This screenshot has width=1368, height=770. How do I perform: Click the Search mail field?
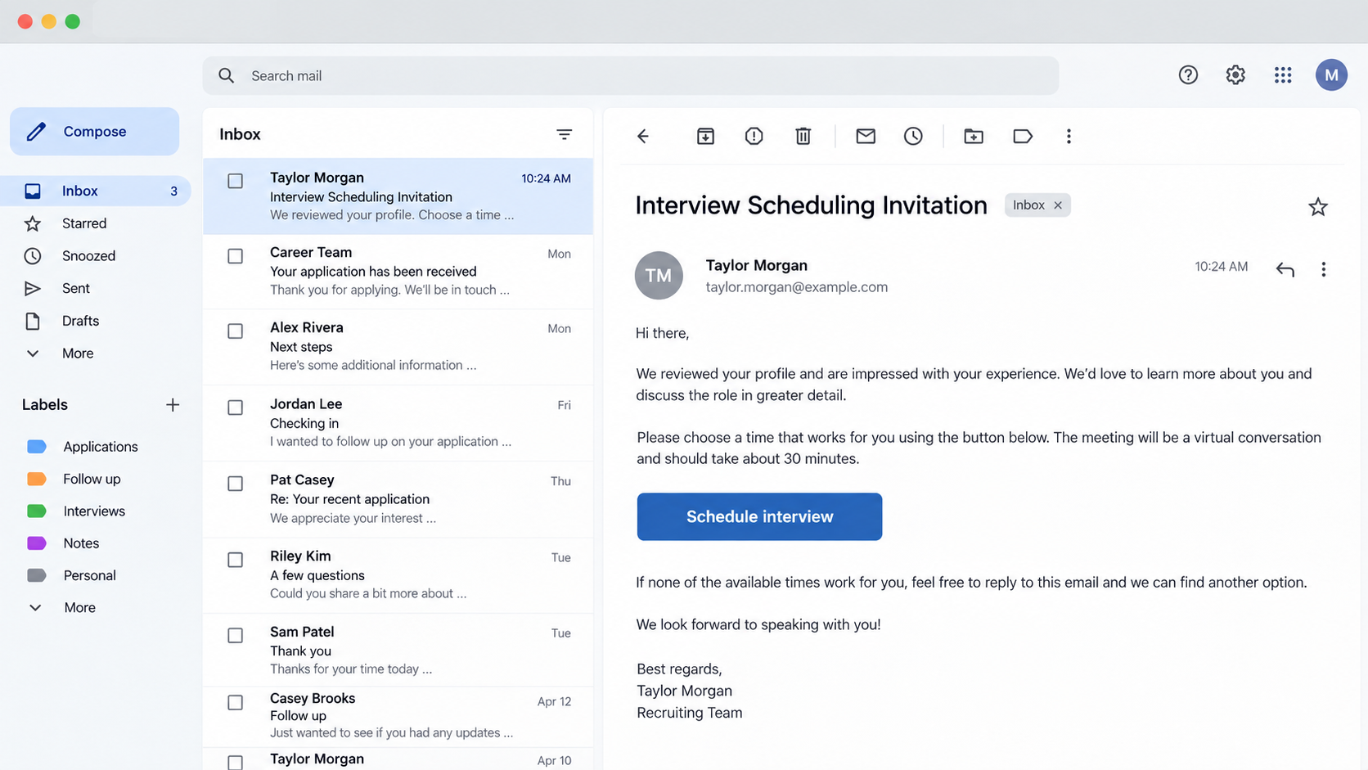[x=630, y=75]
